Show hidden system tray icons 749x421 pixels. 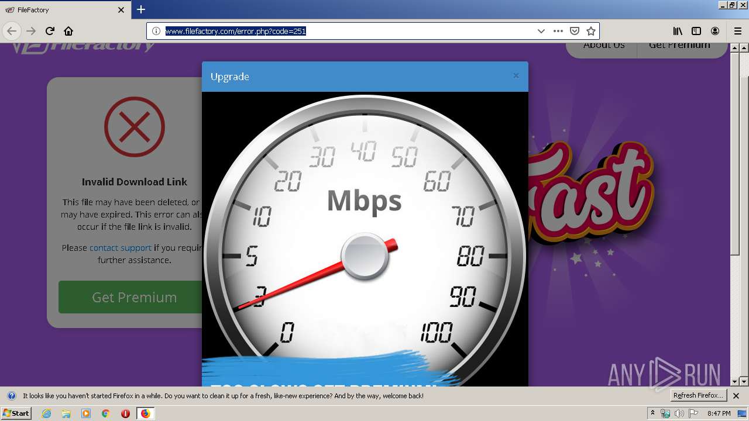[653, 413]
